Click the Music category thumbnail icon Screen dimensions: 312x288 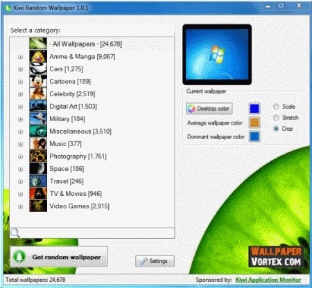click(x=38, y=143)
